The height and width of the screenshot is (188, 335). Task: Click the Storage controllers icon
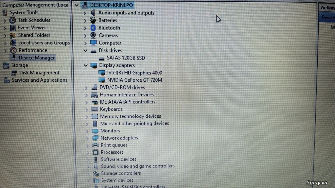(x=96, y=173)
